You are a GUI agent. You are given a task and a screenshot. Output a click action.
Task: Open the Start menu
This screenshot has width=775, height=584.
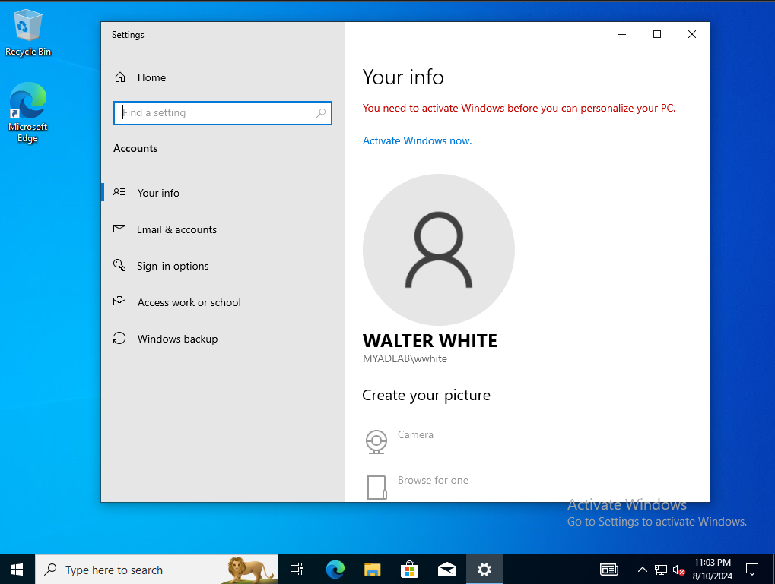click(x=16, y=570)
